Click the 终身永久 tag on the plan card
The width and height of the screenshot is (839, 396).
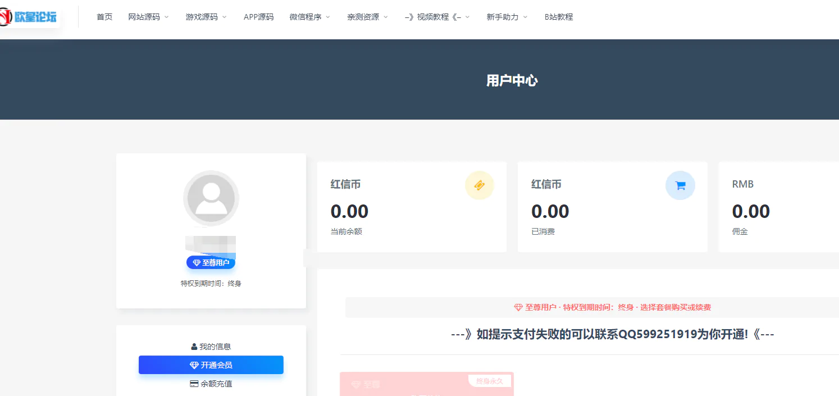click(x=490, y=381)
